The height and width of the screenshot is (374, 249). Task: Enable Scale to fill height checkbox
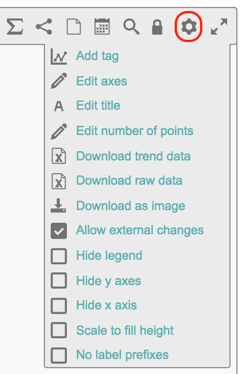59,330
